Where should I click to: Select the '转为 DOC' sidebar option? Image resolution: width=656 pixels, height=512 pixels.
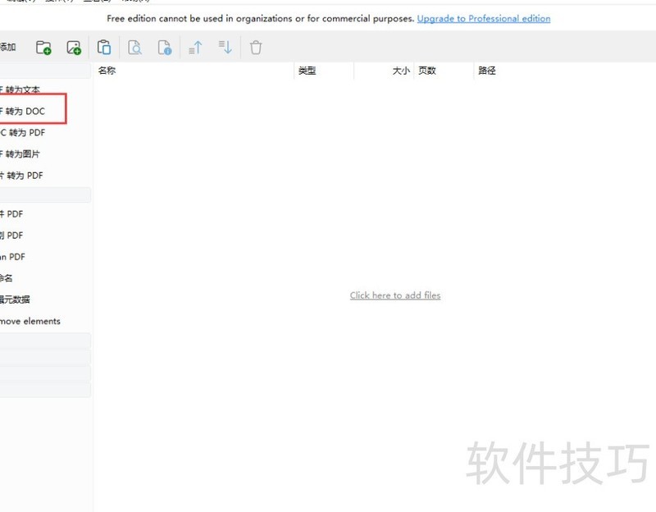click(25, 111)
